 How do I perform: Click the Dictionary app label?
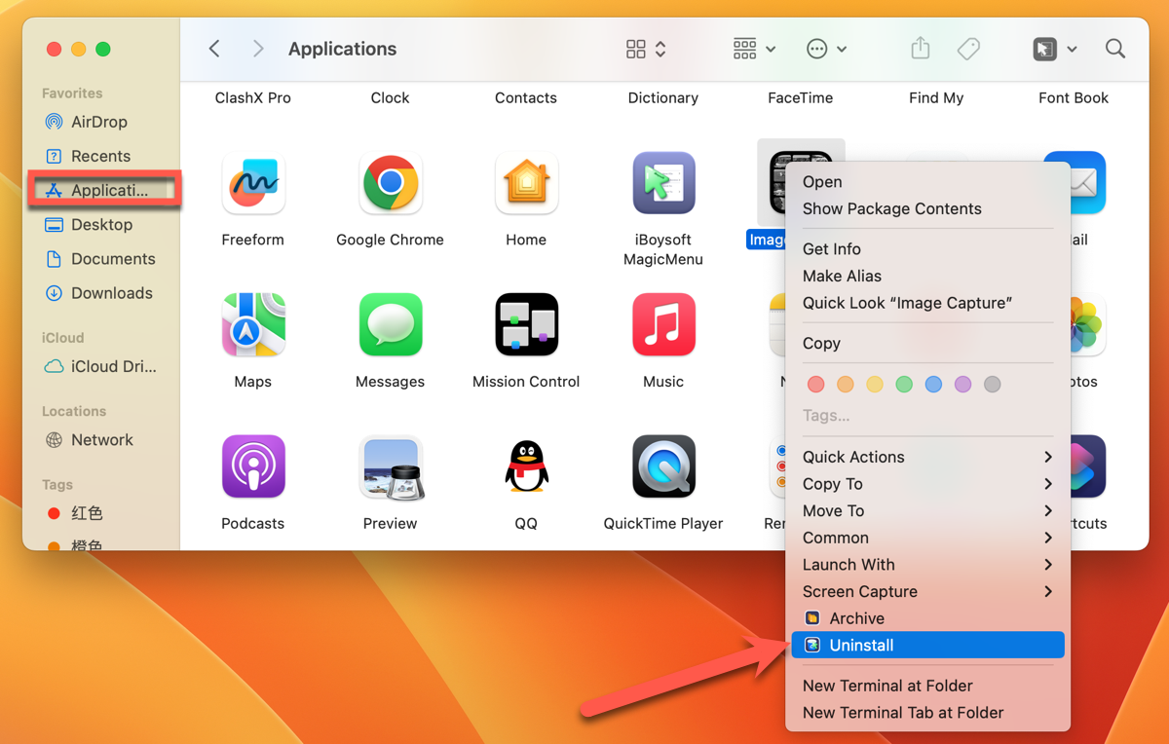coord(663,97)
